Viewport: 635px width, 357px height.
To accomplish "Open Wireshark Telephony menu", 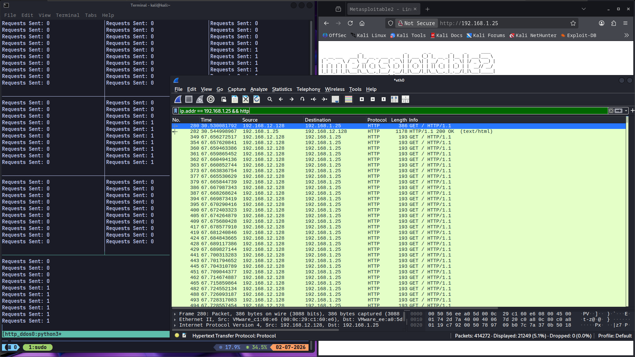I will click(x=308, y=89).
